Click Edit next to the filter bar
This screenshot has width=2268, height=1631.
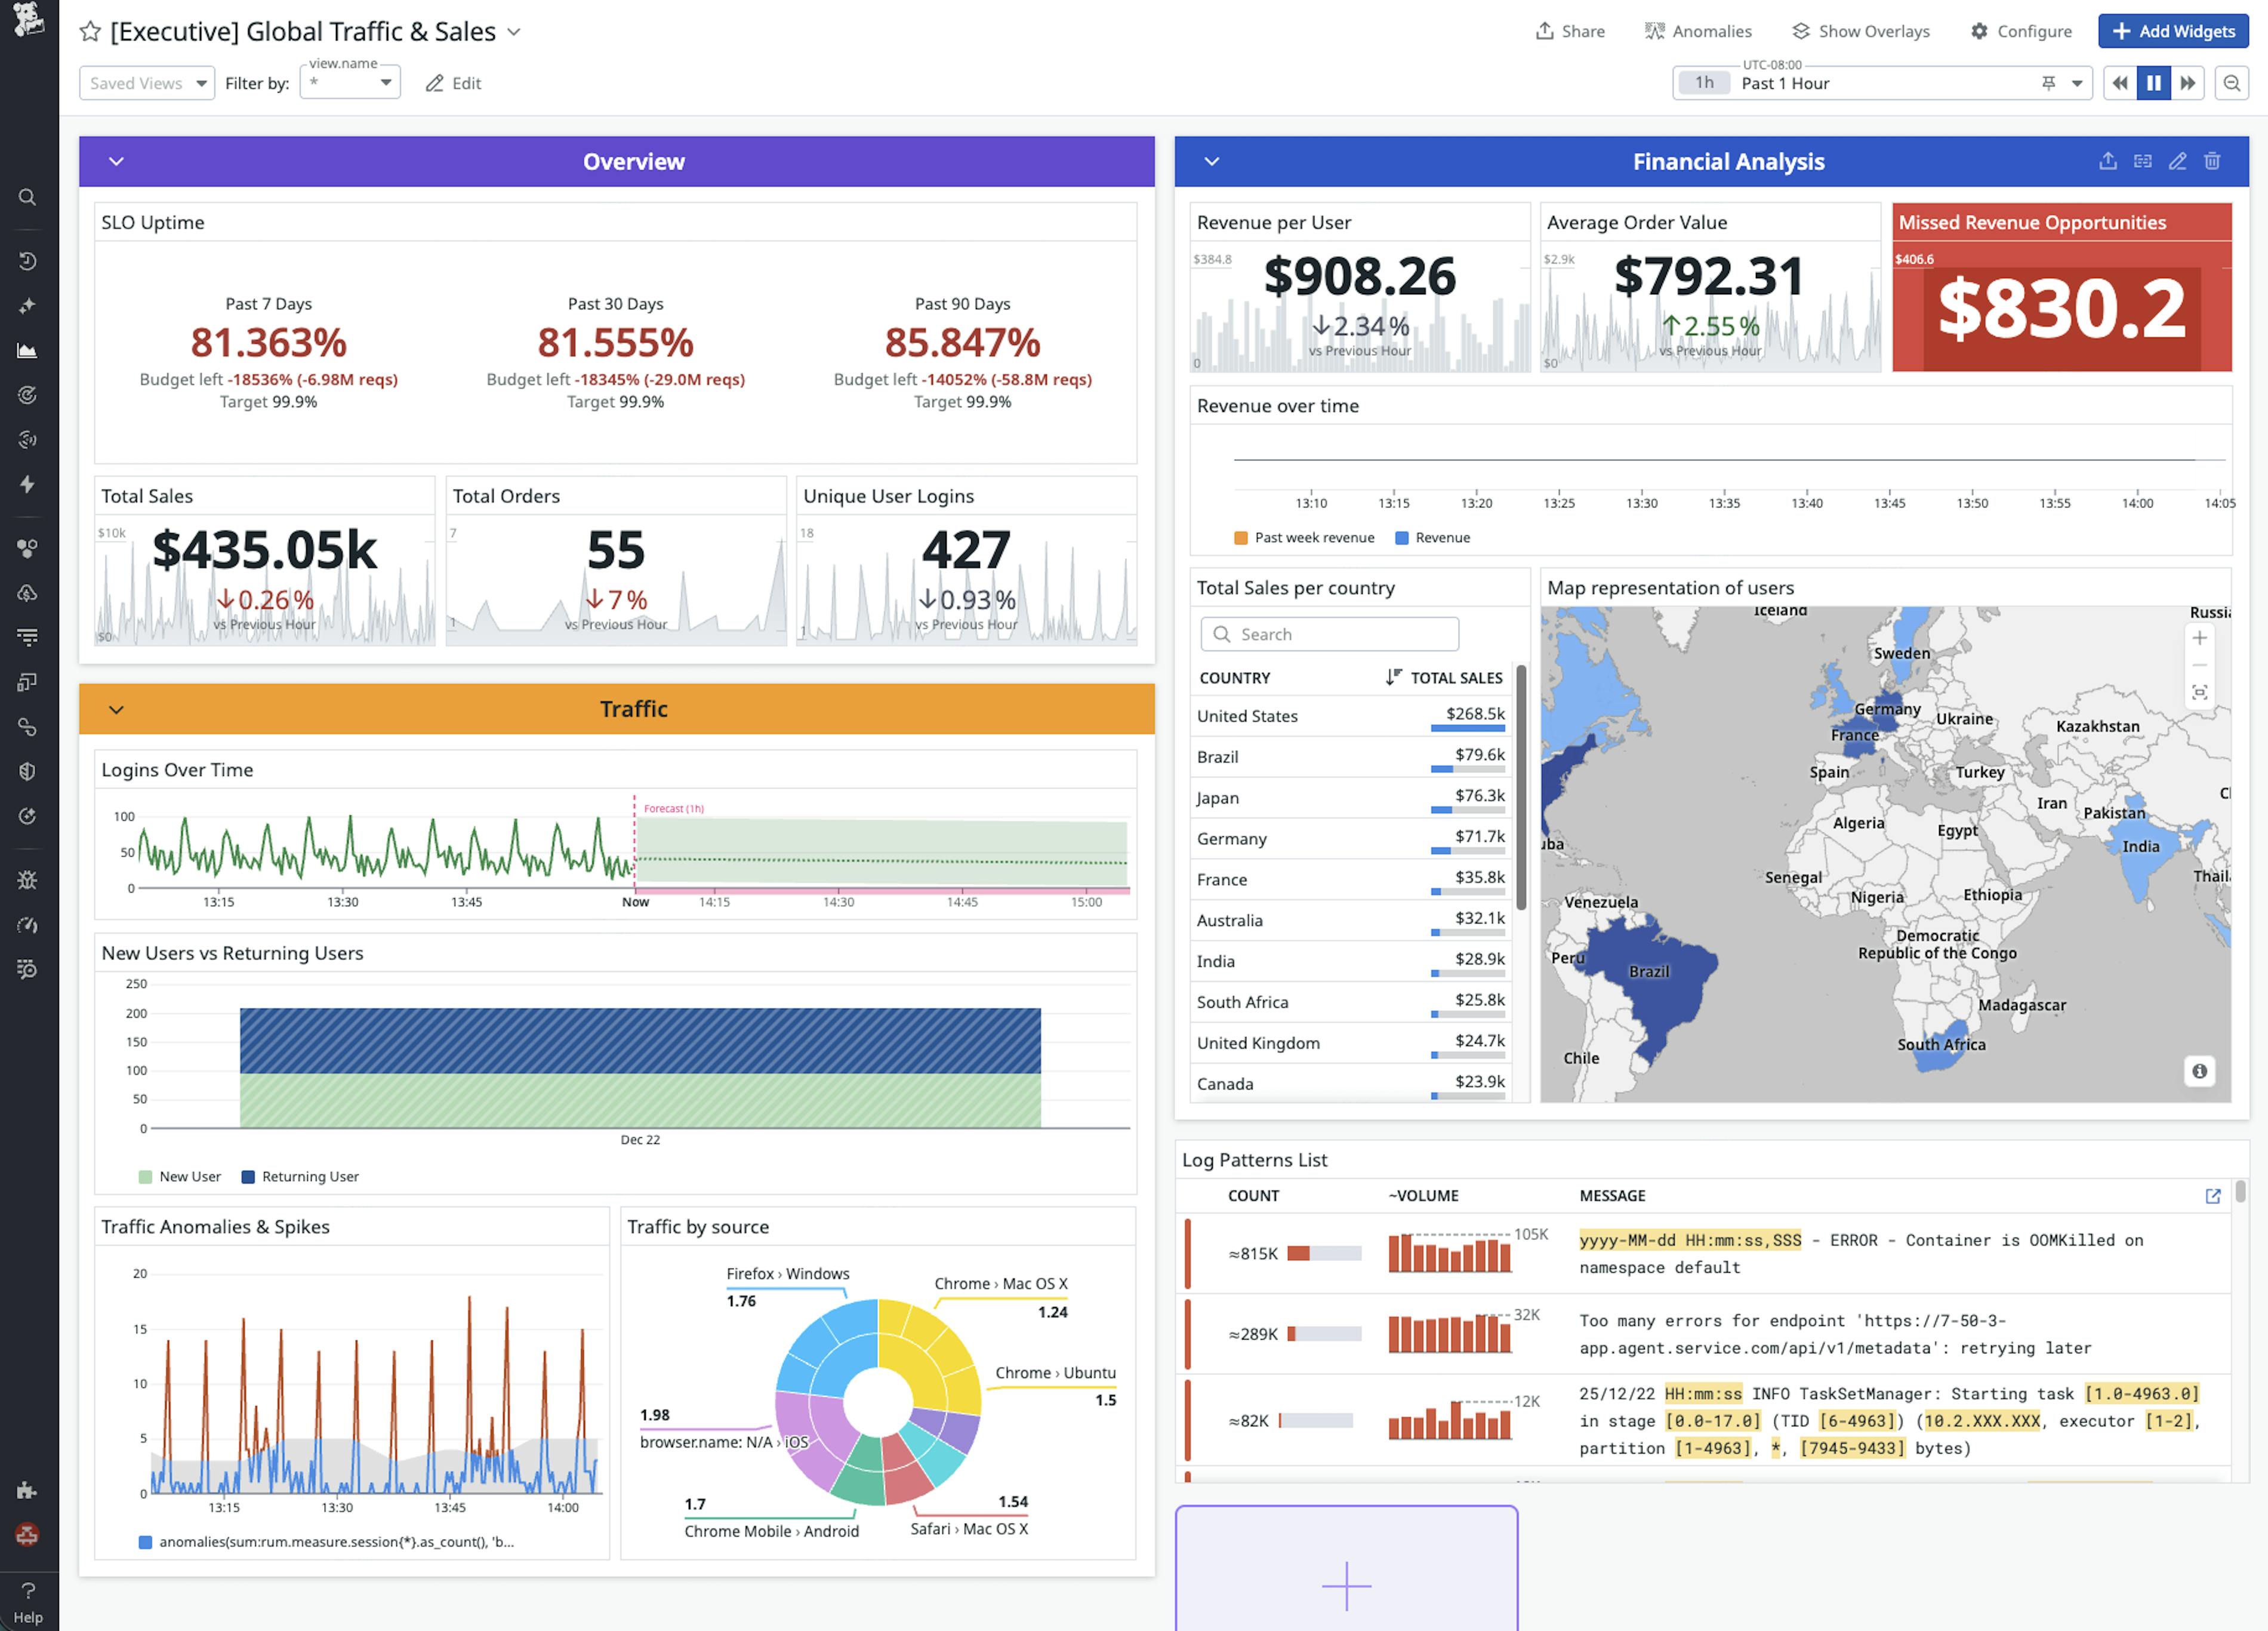click(x=453, y=84)
